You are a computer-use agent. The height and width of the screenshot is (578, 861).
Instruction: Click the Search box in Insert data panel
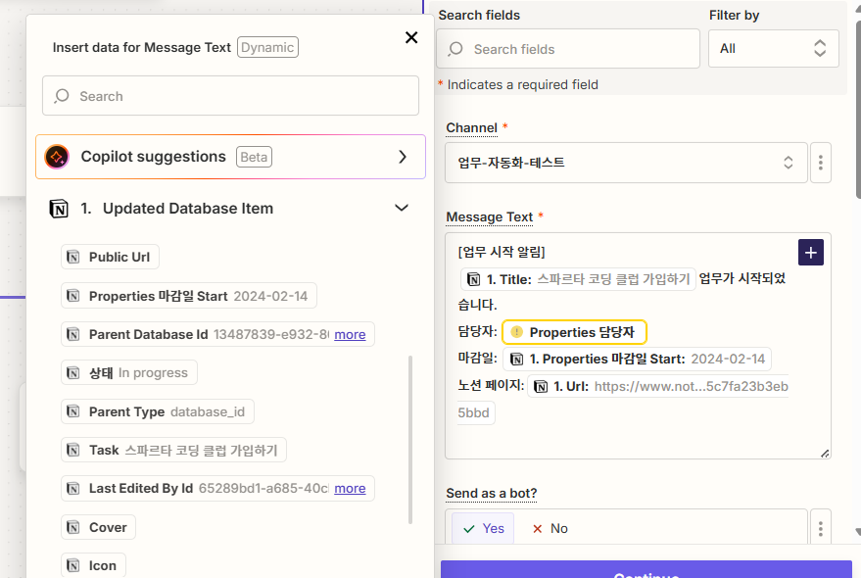(230, 96)
